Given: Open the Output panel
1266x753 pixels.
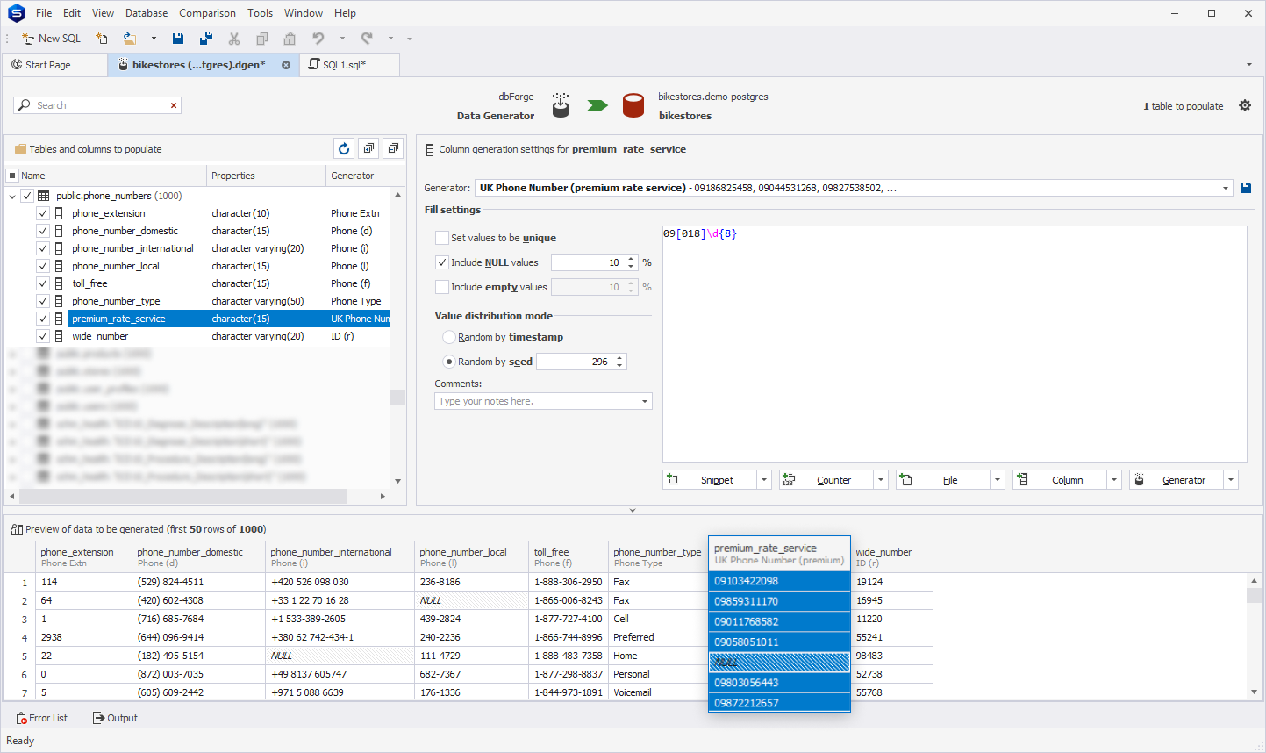Looking at the screenshot, I should [115, 718].
